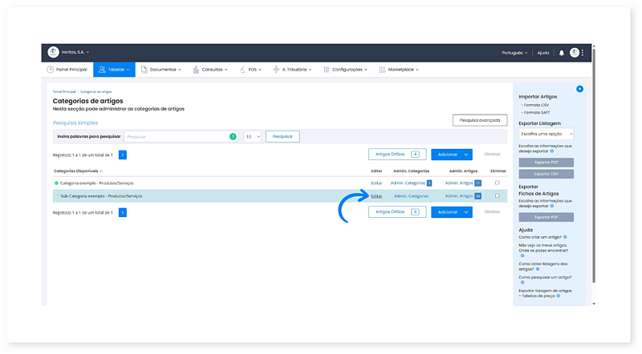Click the Pesquisa avançada button
Viewport: 642px width, 354px height.
479,120
